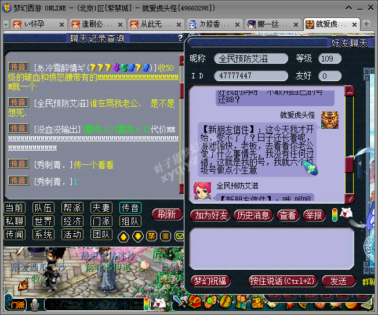Open 历史消息 message history
378x315 pixels.
point(253,215)
